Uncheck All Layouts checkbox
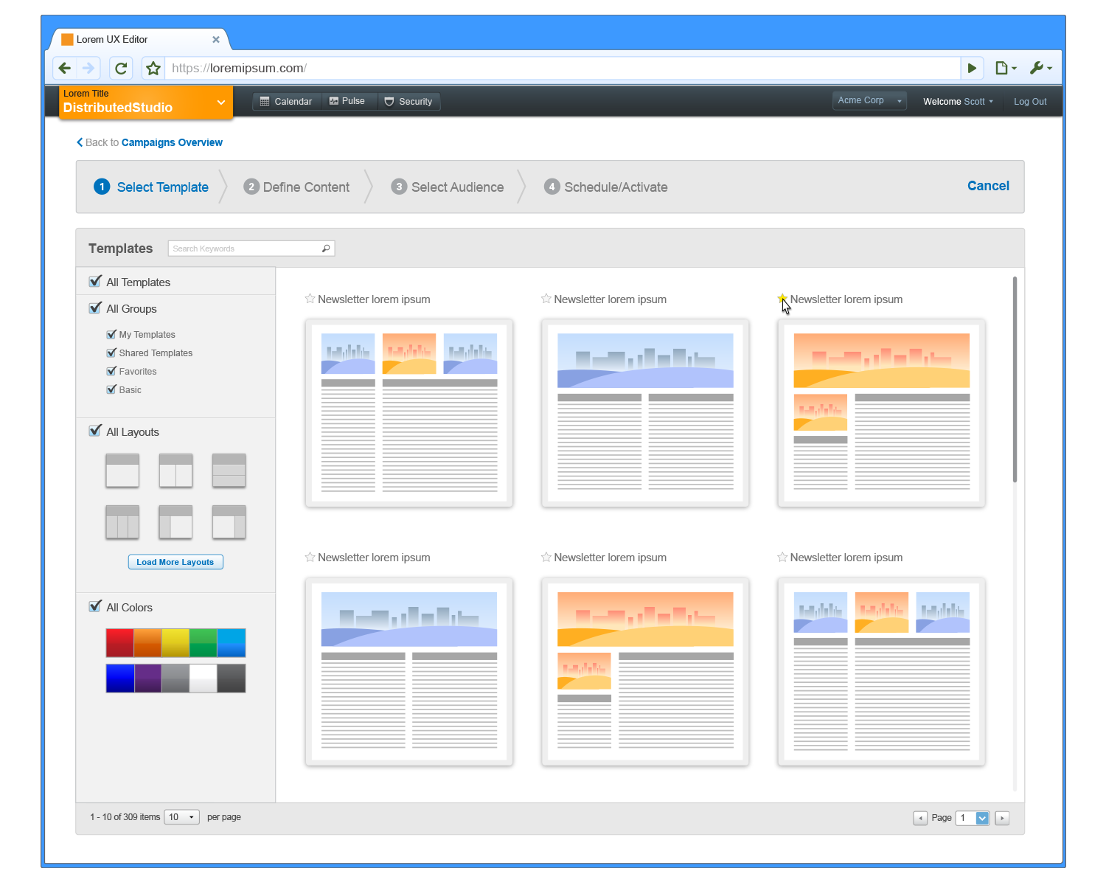The height and width of the screenshot is (885, 1106). point(95,431)
